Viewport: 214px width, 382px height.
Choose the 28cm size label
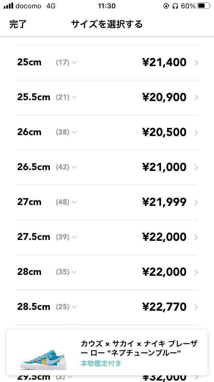pyautogui.click(x=29, y=272)
